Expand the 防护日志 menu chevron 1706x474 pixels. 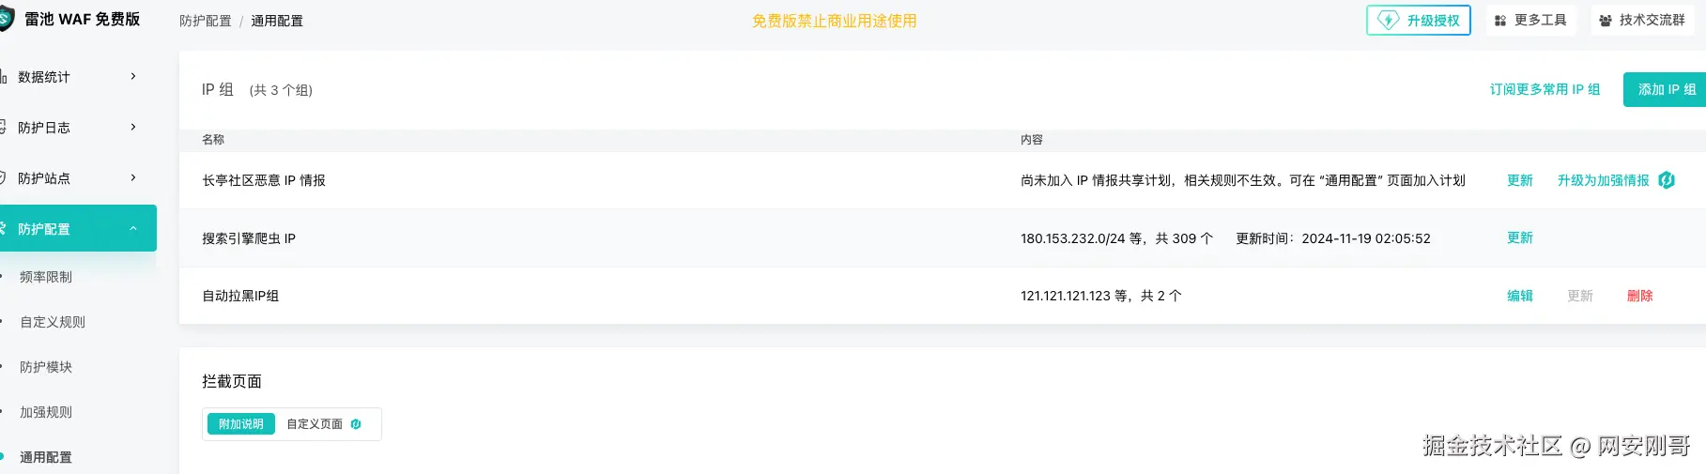pyautogui.click(x=133, y=127)
